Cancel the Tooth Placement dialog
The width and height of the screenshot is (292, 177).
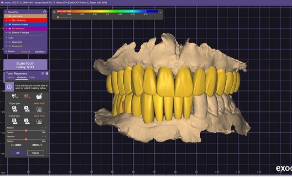(36, 153)
